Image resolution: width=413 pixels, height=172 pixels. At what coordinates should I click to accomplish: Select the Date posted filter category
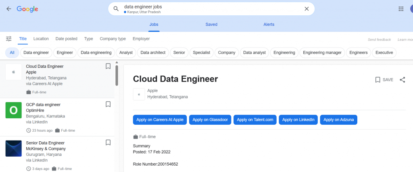pos(67,39)
